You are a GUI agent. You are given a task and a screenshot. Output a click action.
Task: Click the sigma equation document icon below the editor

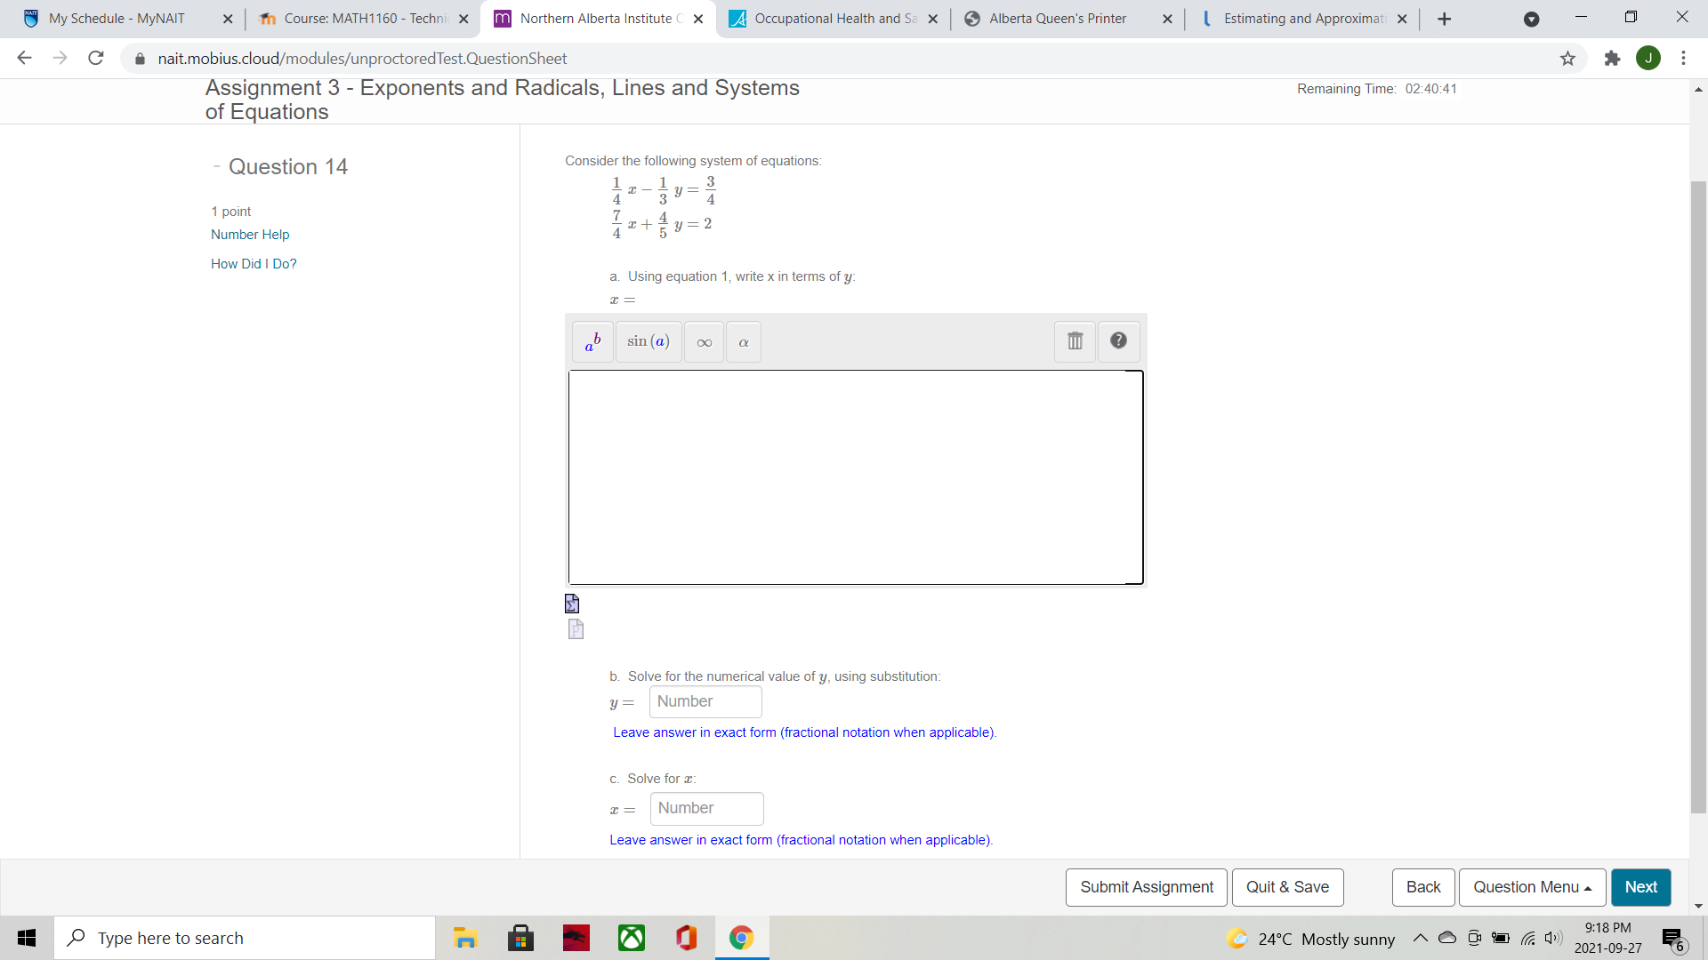[x=571, y=604]
